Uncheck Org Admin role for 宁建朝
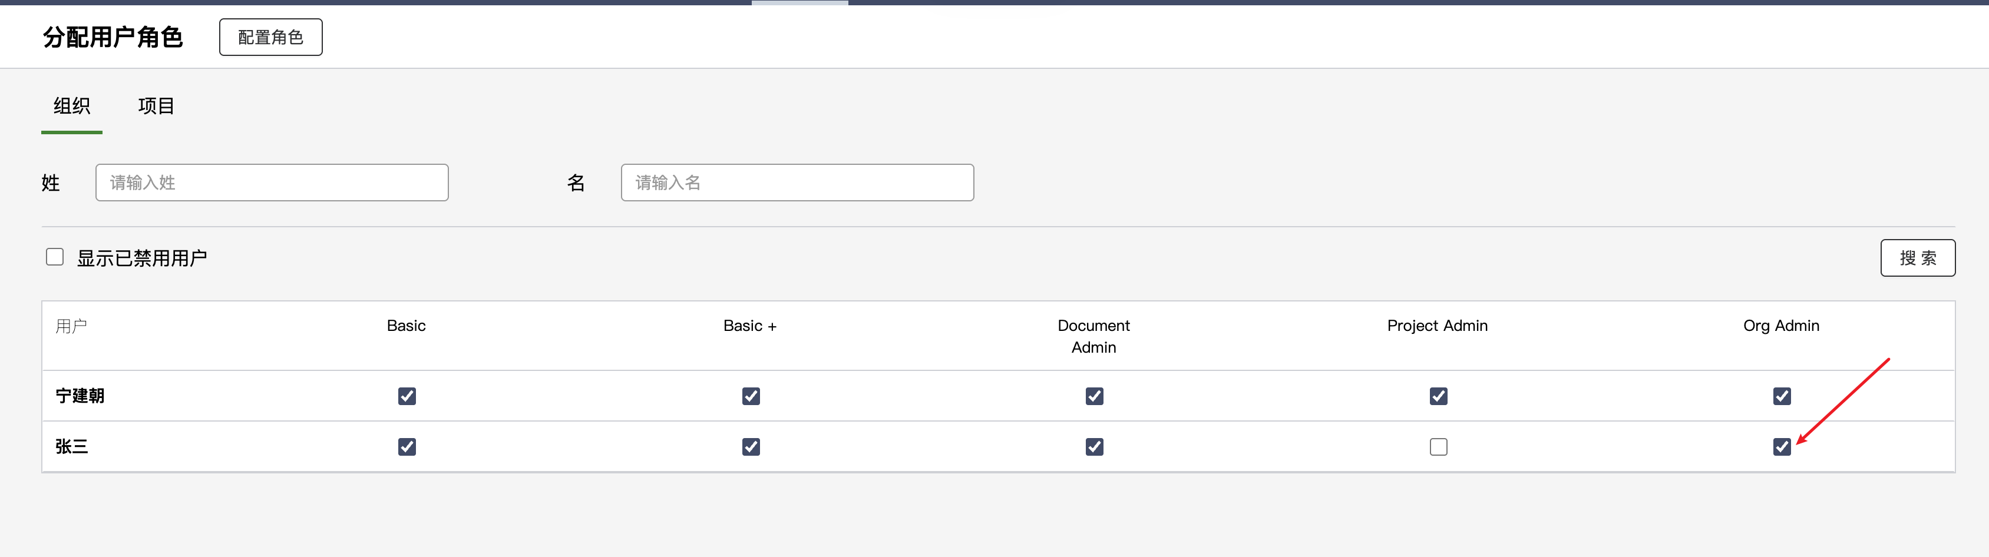 point(1781,396)
